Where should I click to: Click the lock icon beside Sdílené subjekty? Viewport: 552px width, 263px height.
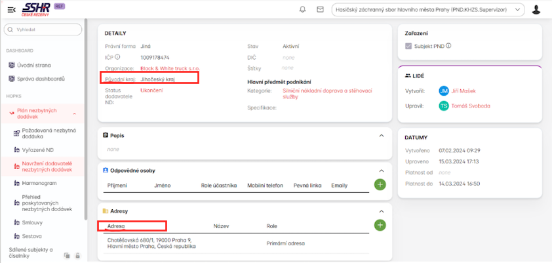[77, 255]
